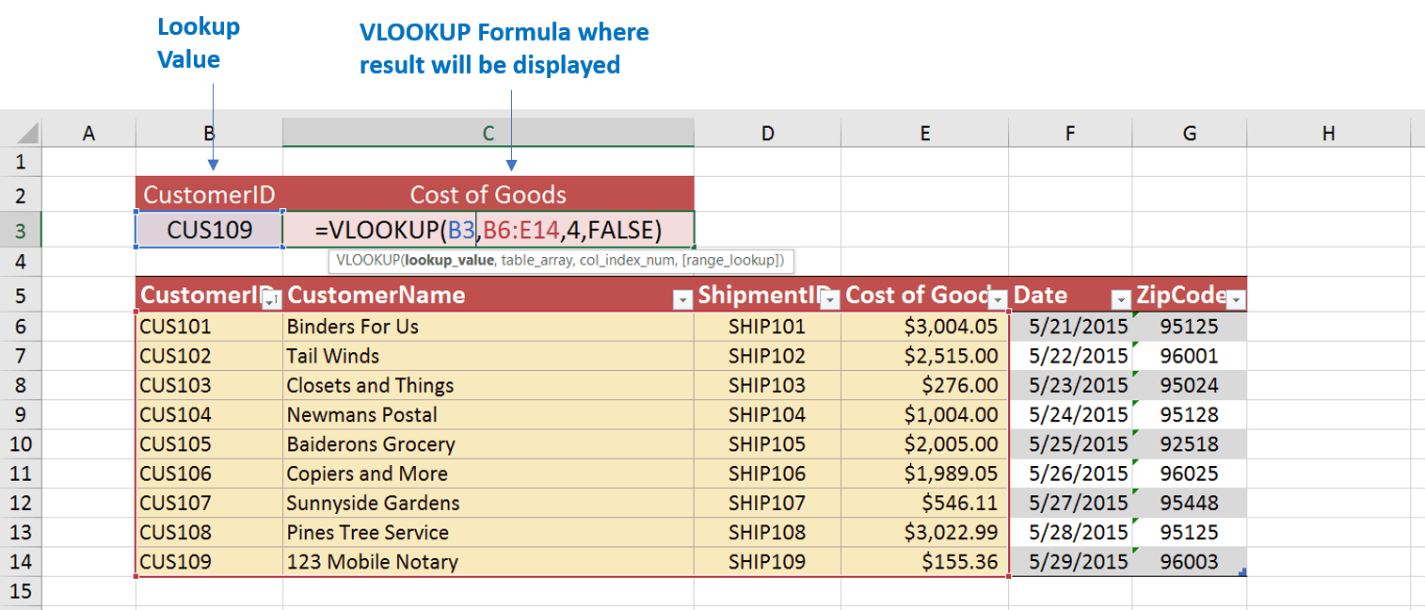Select the cell containing $155.36

pos(924,561)
